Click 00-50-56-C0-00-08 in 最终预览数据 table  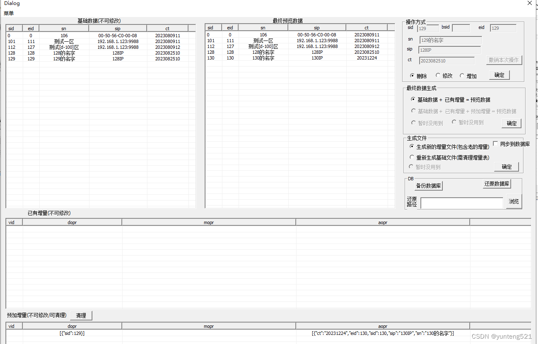click(x=317, y=35)
